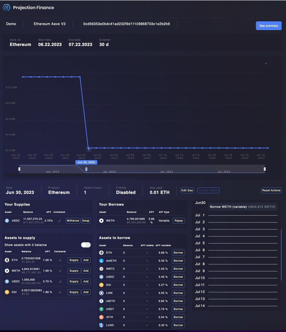Borrow wstETH from assets to borrow
Viewport: 286px width, 332px height.
coord(178,261)
